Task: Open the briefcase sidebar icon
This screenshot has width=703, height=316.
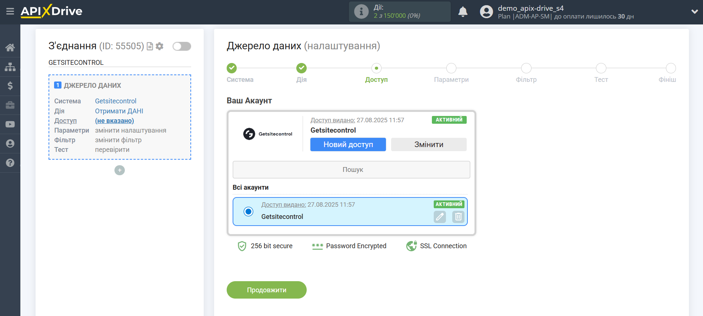Action: [10, 105]
